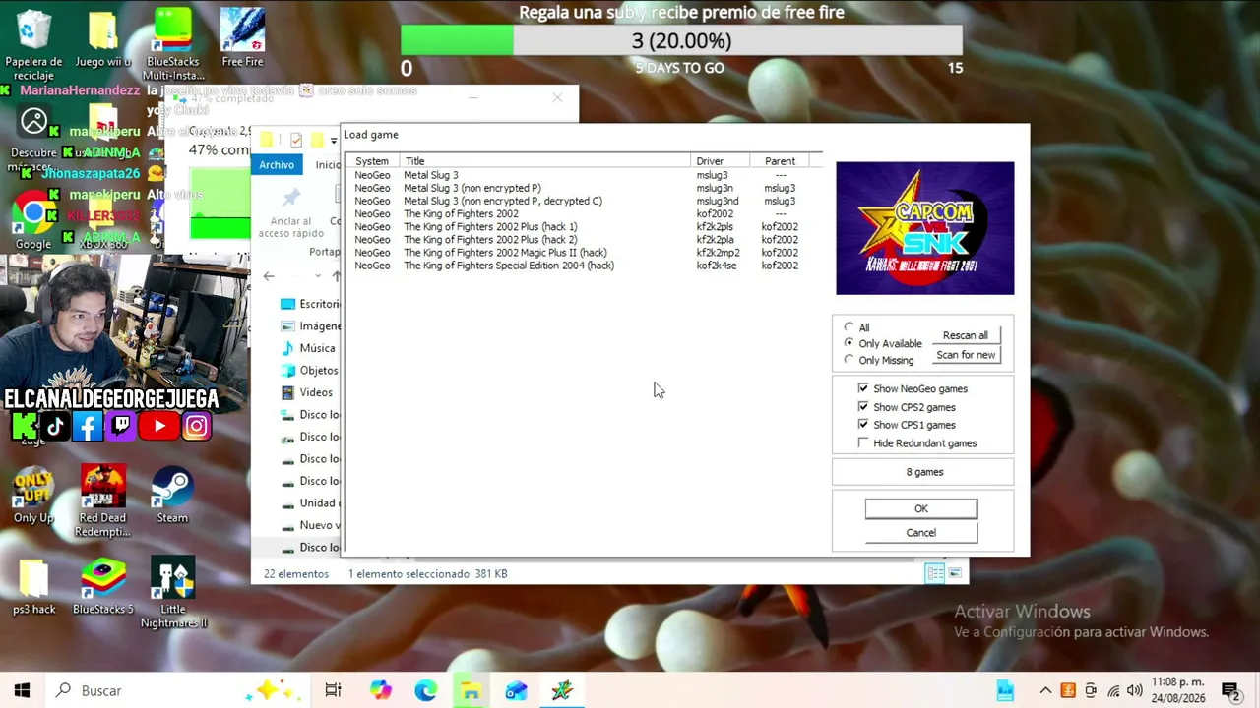Open Google Chrome desktop shortcut
Image resolution: width=1260 pixels, height=708 pixels.
click(33, 219)
